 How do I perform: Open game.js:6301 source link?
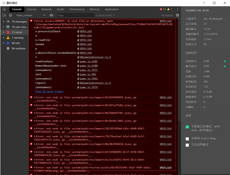point(89,62)
